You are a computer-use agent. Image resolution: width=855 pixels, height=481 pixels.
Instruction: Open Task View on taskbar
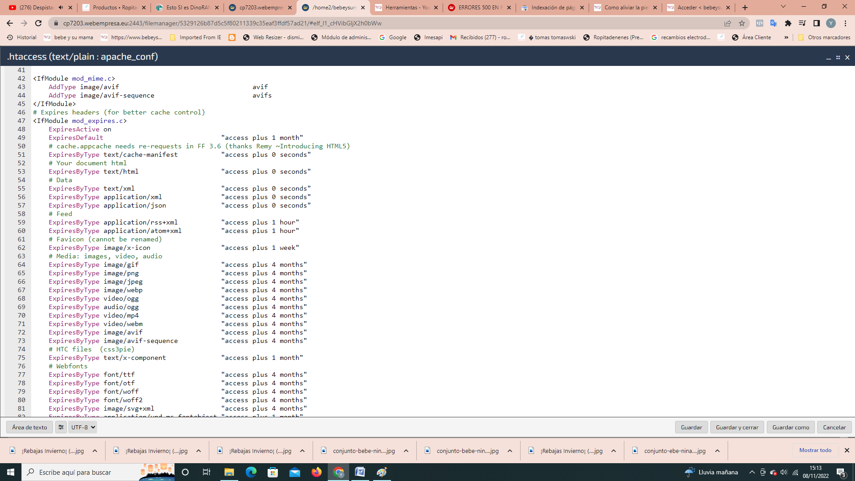[x=207, y=472]
